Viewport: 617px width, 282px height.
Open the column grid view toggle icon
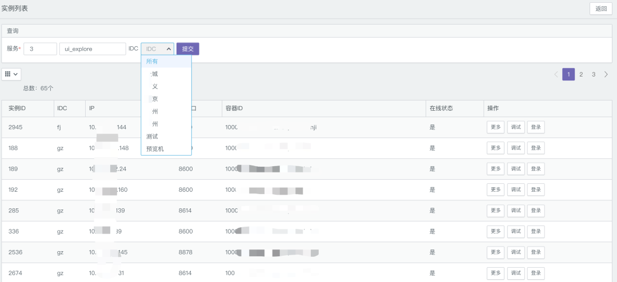[x=11, y=74]
